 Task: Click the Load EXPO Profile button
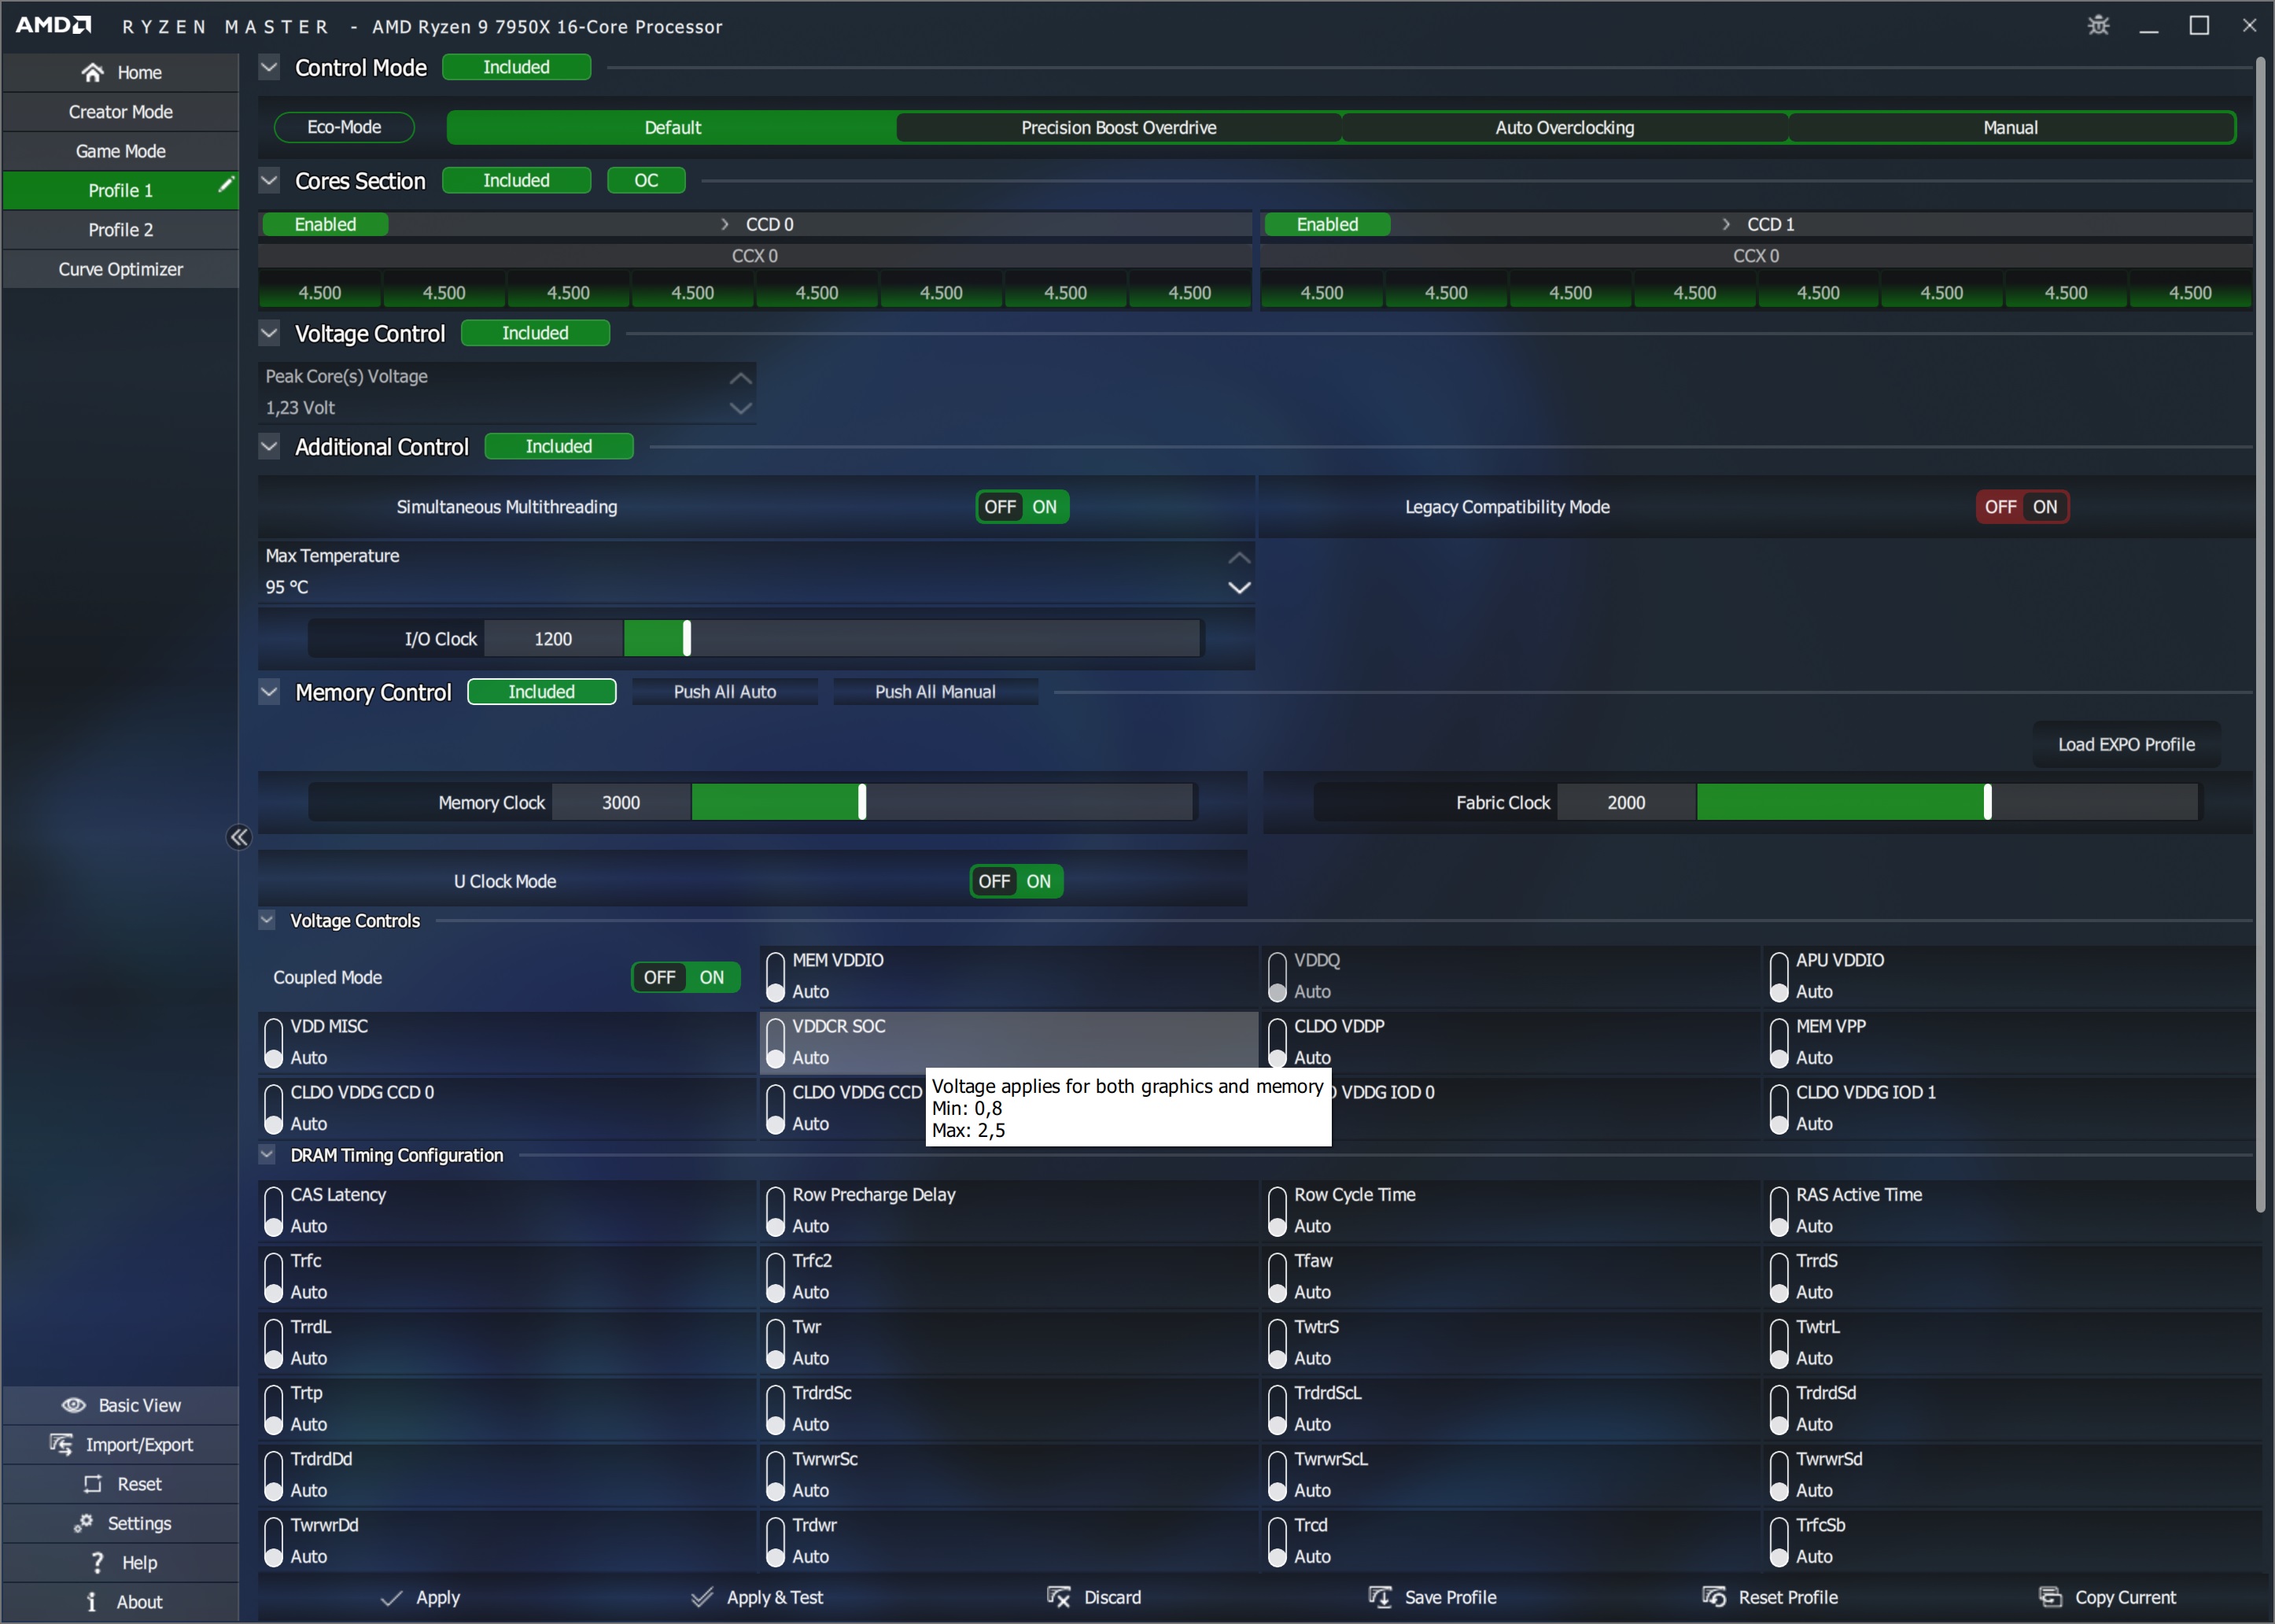coord(2125,744)
